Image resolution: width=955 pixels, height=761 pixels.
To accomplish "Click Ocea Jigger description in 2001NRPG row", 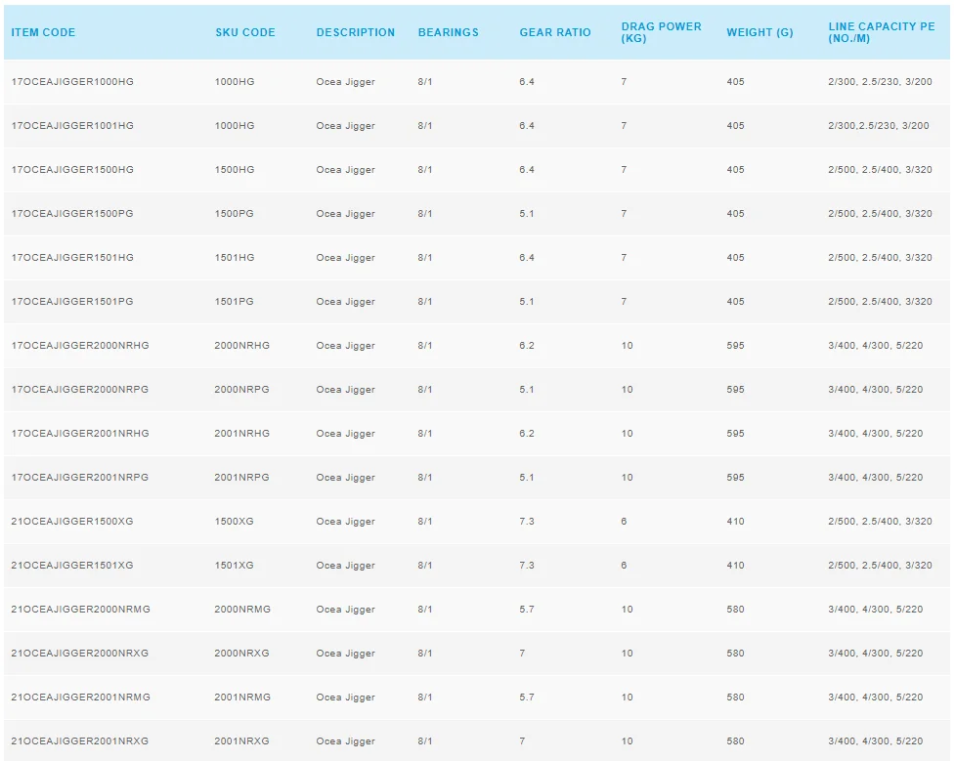I will [345, 478].
